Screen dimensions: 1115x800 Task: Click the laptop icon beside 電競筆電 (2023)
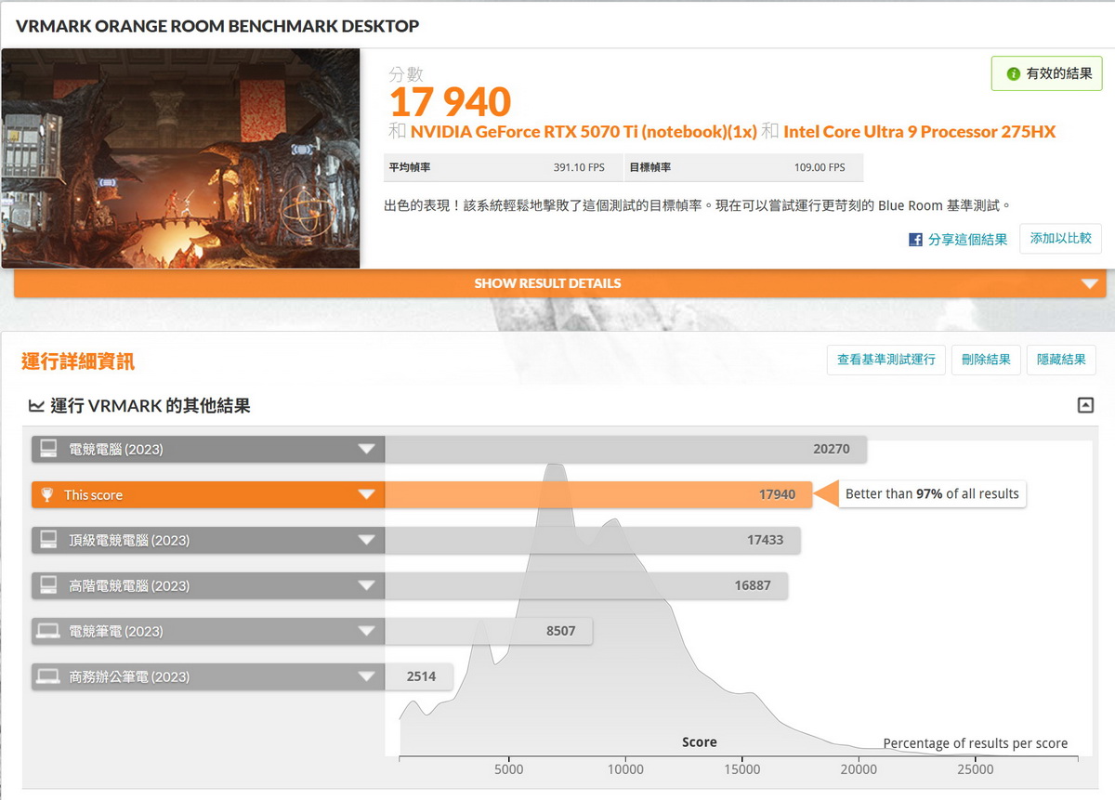pyautogui.click(x=47, y=632)
